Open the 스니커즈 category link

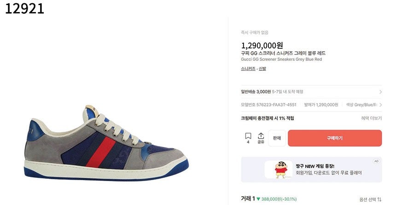pos(248,69)
